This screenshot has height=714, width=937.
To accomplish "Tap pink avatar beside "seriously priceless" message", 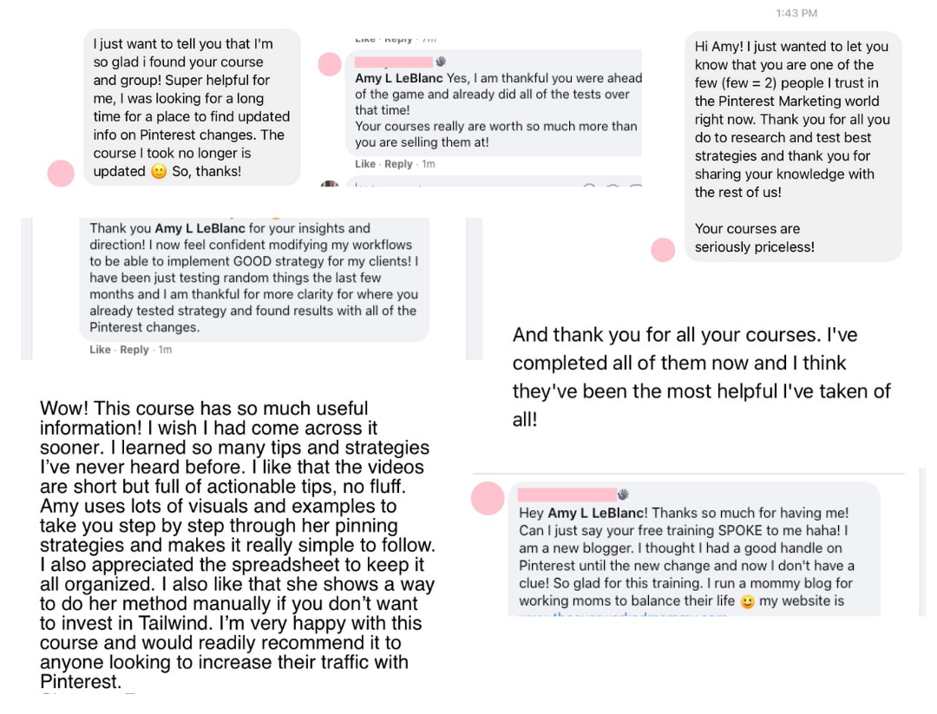I will click(663, 250).
